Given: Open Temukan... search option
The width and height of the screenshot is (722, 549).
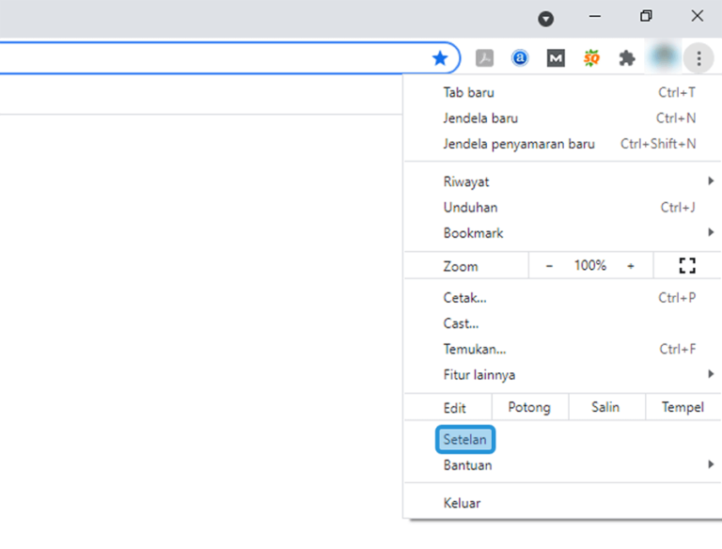Looking at the screenshot, I should pyautogui.click(x=563, y=349).
